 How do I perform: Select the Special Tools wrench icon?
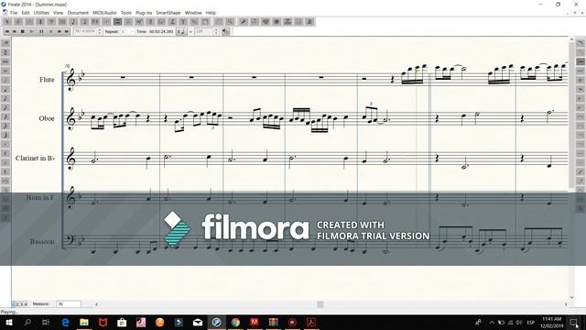(x=244, y=22)
